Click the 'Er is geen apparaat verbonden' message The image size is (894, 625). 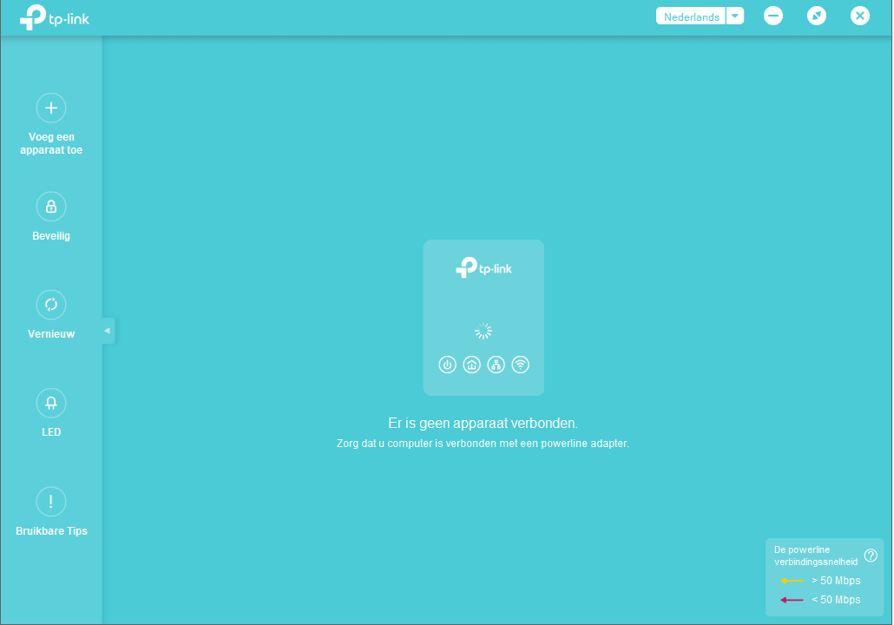[x=483, y=424]
